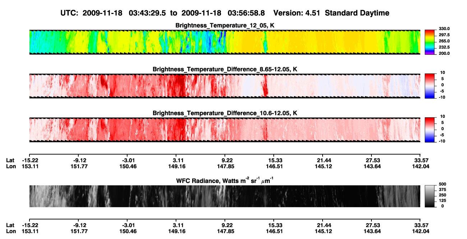Click bottom axis latitude value 21.44
Image resolution: width=467 pixels, height=239 pixels.
[323, 225]
